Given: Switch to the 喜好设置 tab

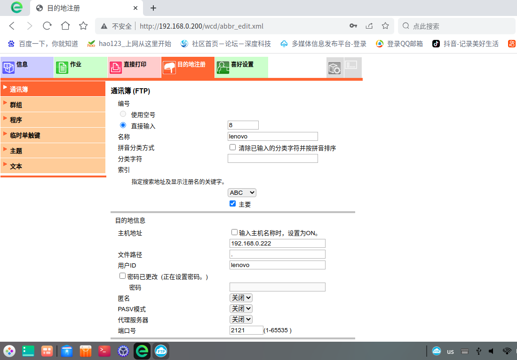Looking at the screenshot, I should click(241, 68).
